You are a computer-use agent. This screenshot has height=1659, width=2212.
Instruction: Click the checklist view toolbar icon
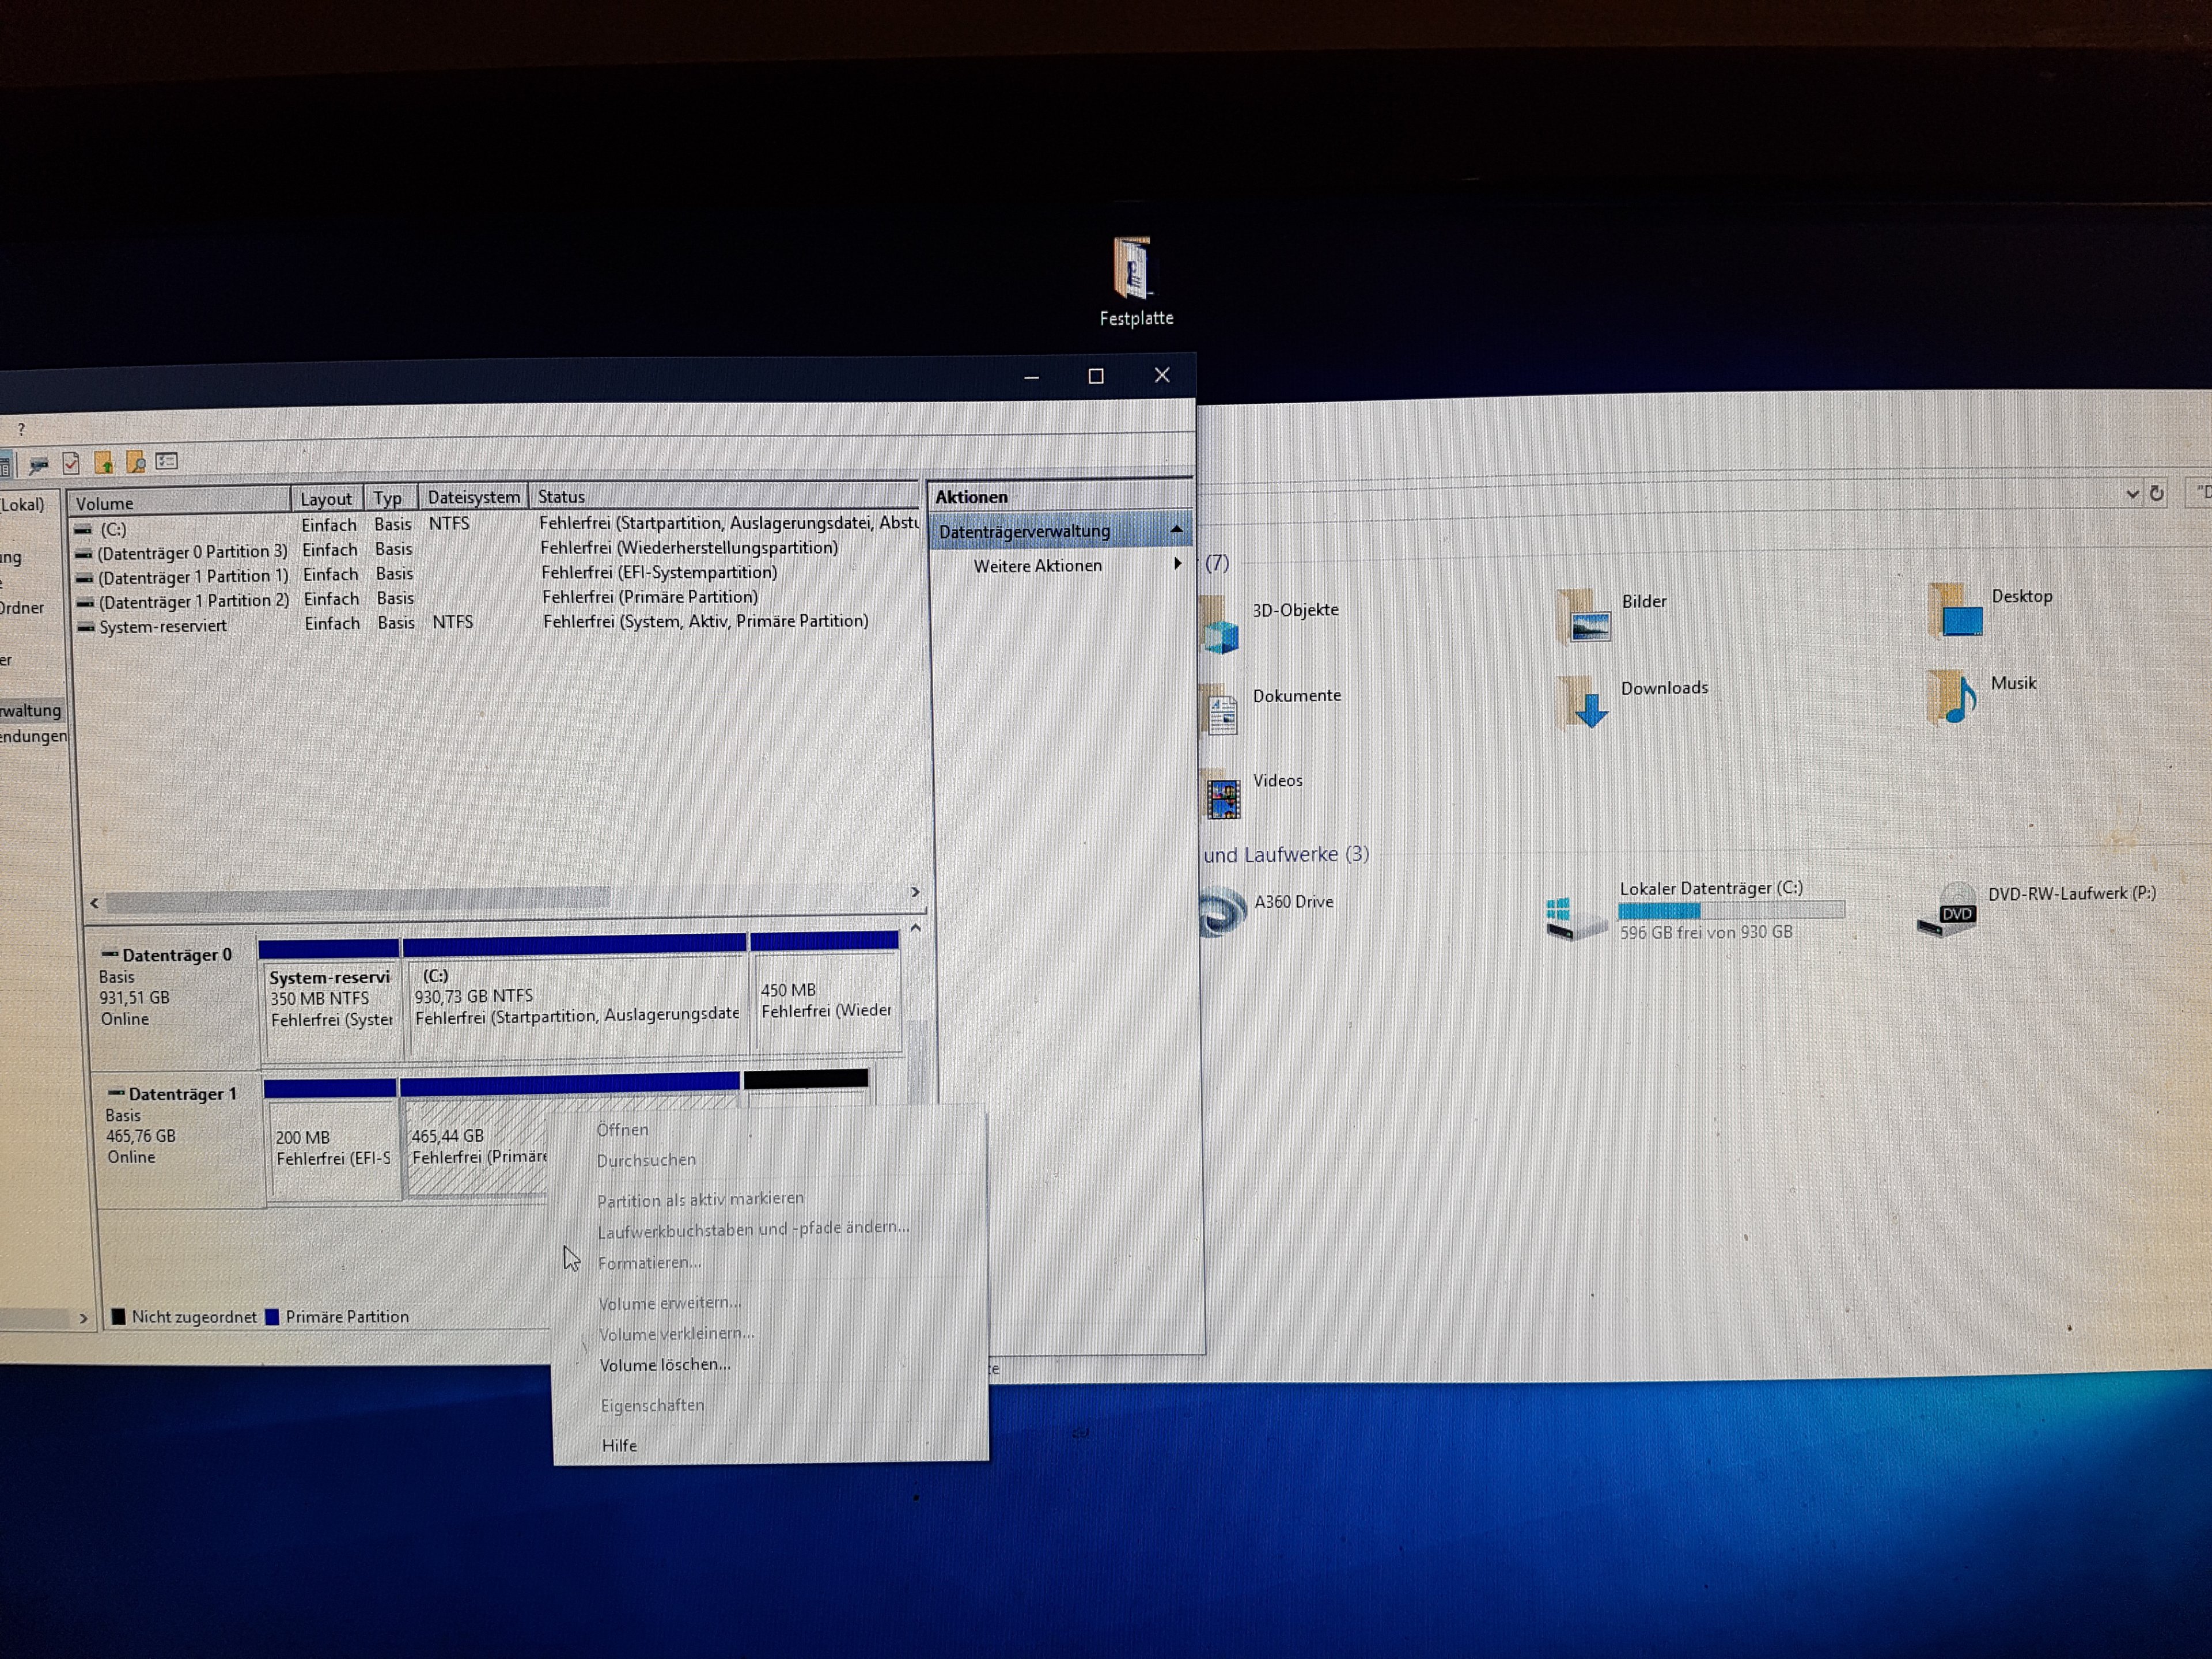167,461
